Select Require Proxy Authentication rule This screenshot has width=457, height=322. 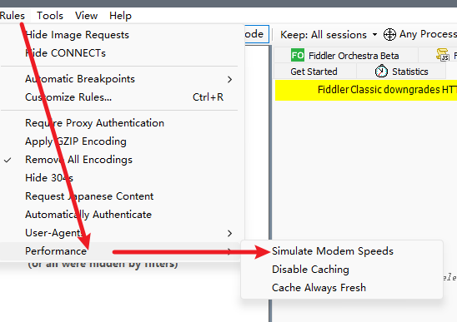coord(122,123)
